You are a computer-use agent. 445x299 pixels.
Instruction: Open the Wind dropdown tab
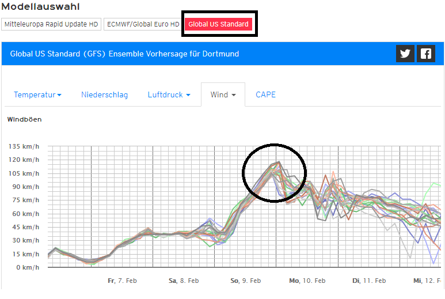pos(223,94)
